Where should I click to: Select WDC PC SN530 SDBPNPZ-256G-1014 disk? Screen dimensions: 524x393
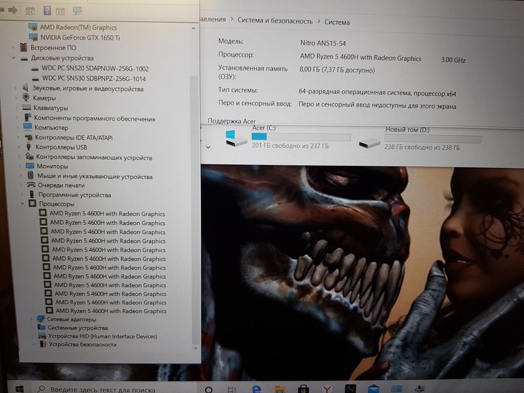(x=94, y=78)
